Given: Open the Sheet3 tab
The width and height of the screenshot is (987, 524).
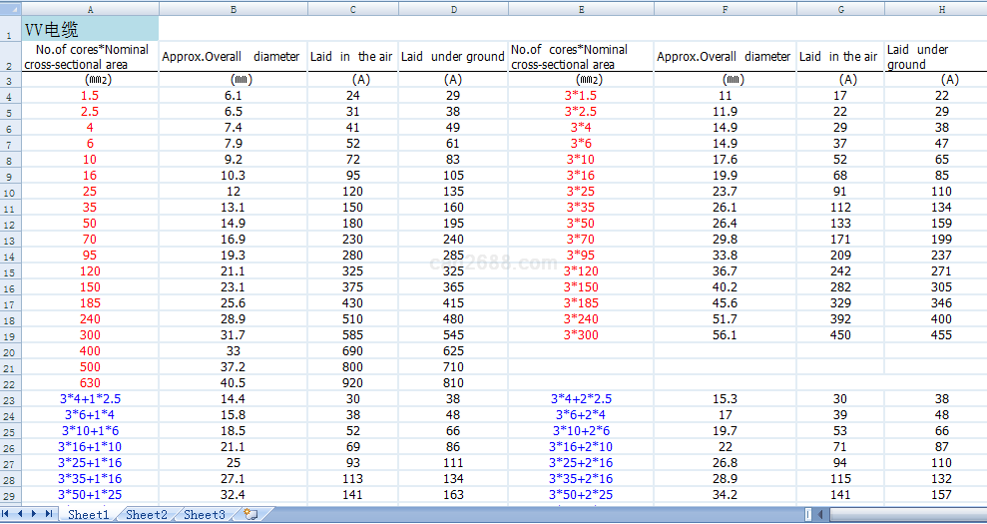Looking at the screenshot, I should 204,515.
